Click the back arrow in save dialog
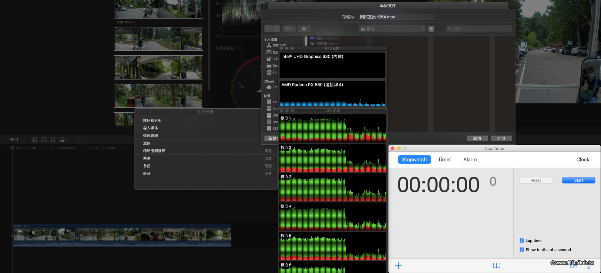Image resolution: width=601 pixels, height=273 pixels. (x=268, y=29)
